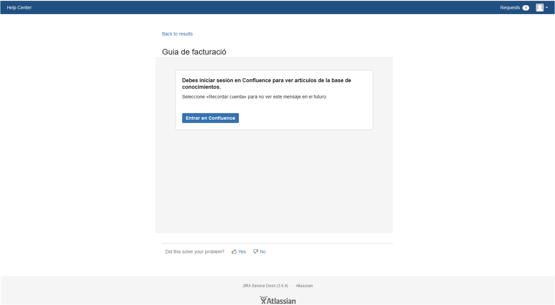This screenshot has width=555, height=305.
Task: Open the Requests link in header
Action: 510,8
